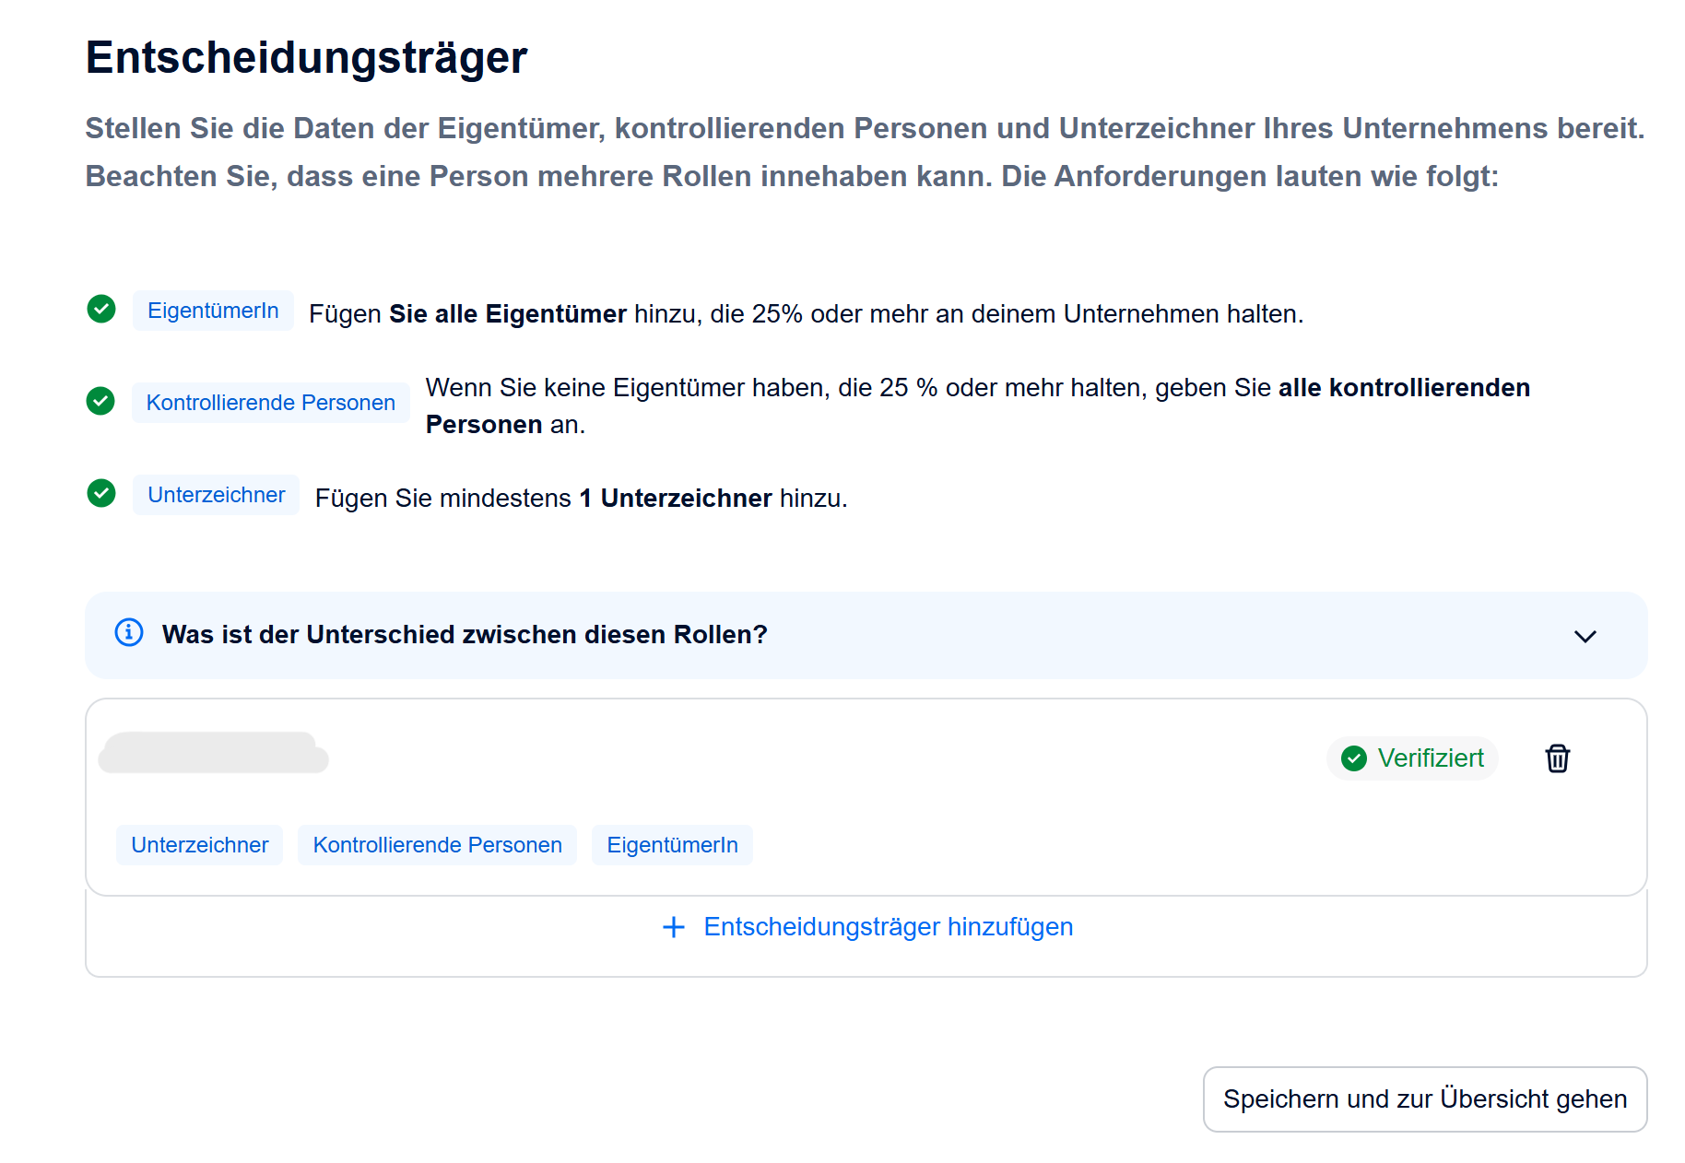Viewport: 1685px width, 1163px height.
Task: Click the EigentümerIn role tag in the person card
Action: [672, 845]
